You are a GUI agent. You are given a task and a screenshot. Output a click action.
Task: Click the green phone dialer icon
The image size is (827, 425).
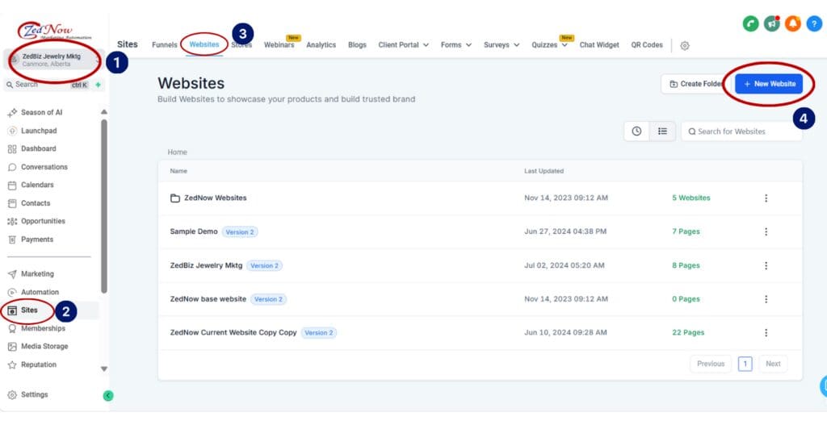[750, 23]
